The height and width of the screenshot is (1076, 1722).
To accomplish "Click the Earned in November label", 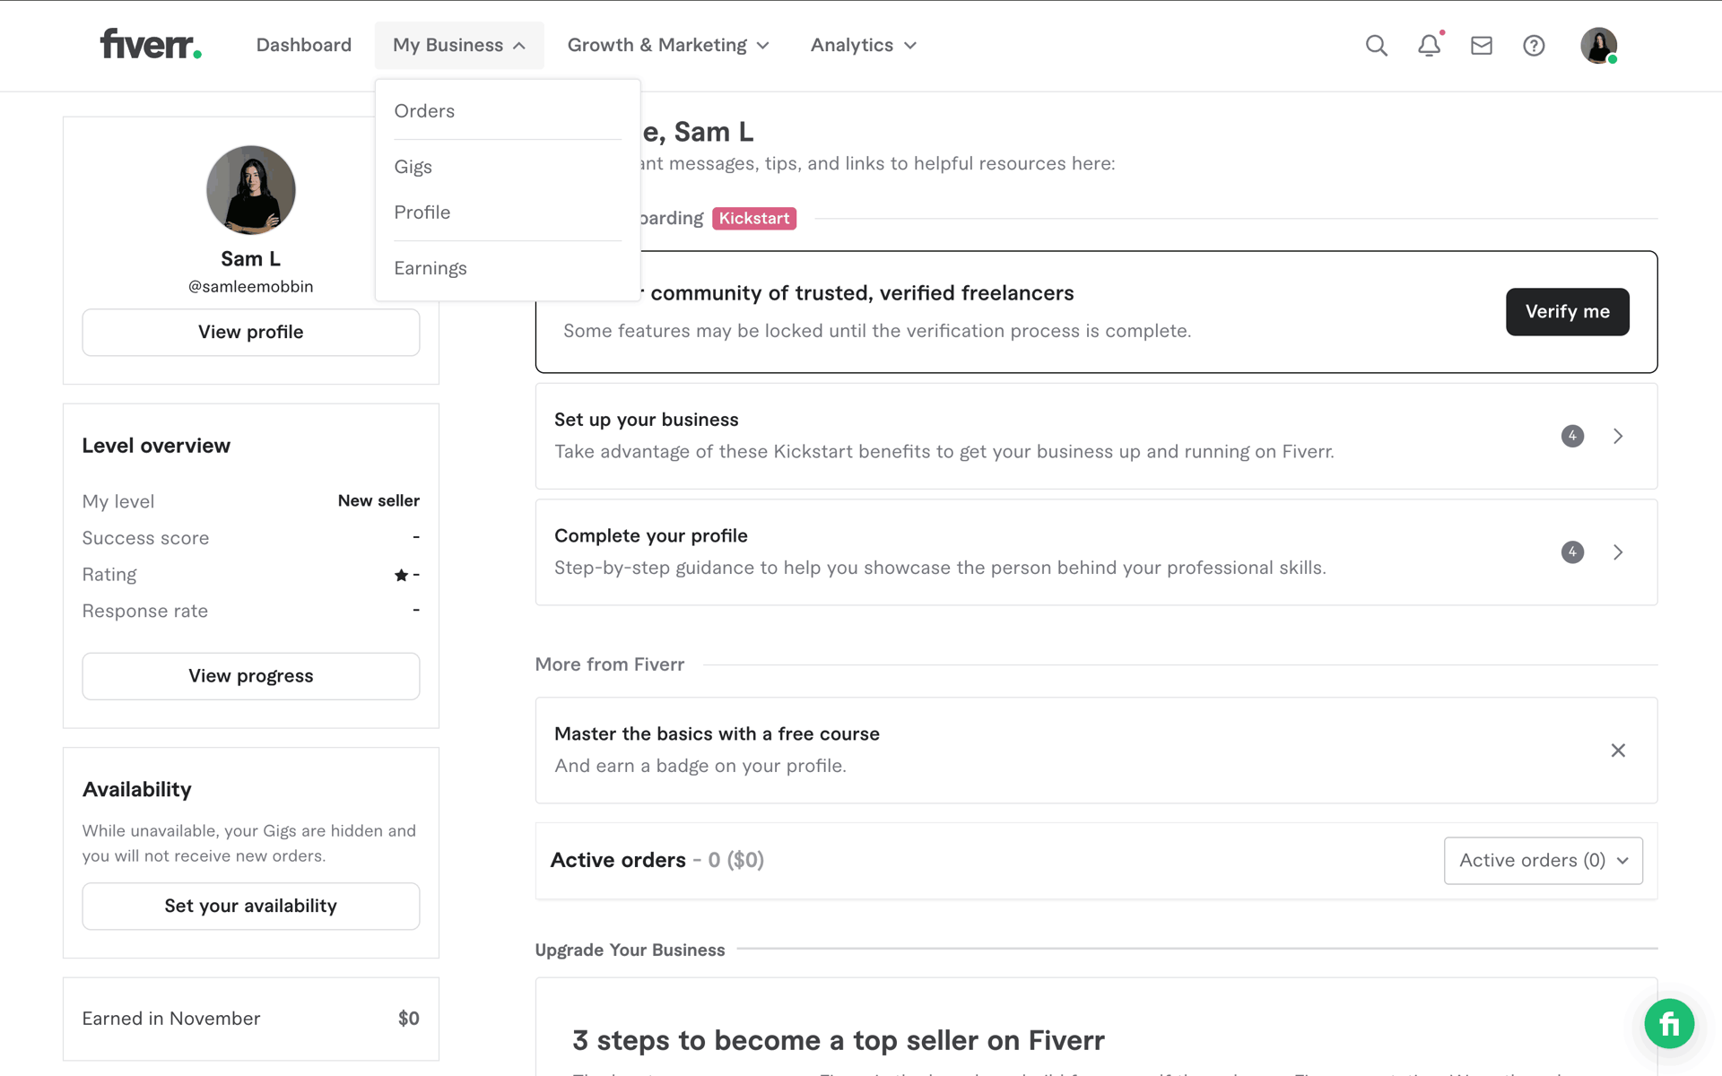I will click(170, 1020).
